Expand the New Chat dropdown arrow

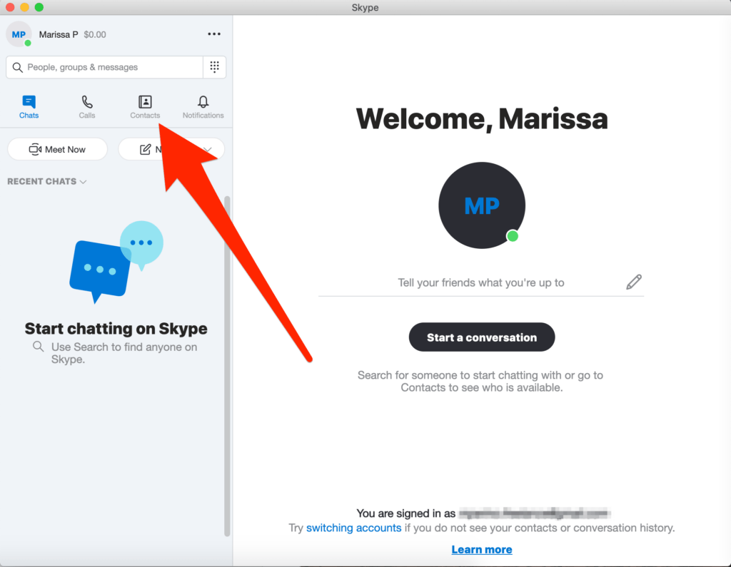tap(209, 149)
